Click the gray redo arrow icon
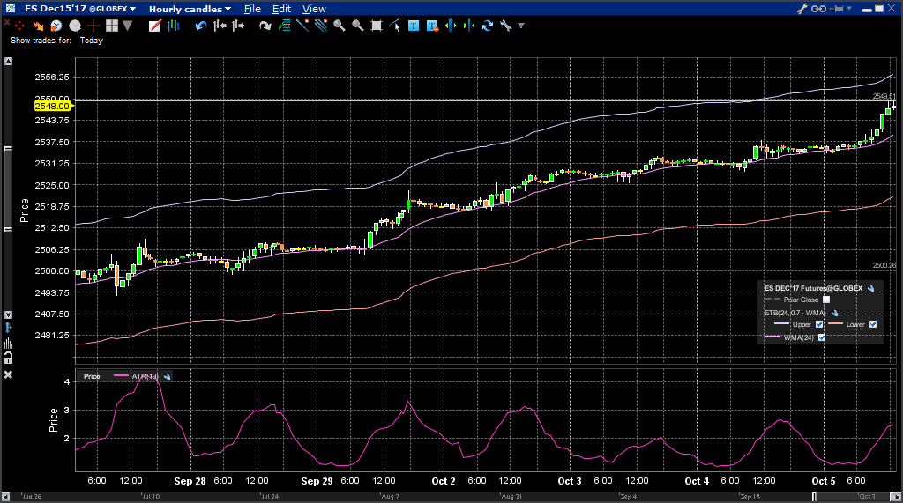 tap(265, 26)
